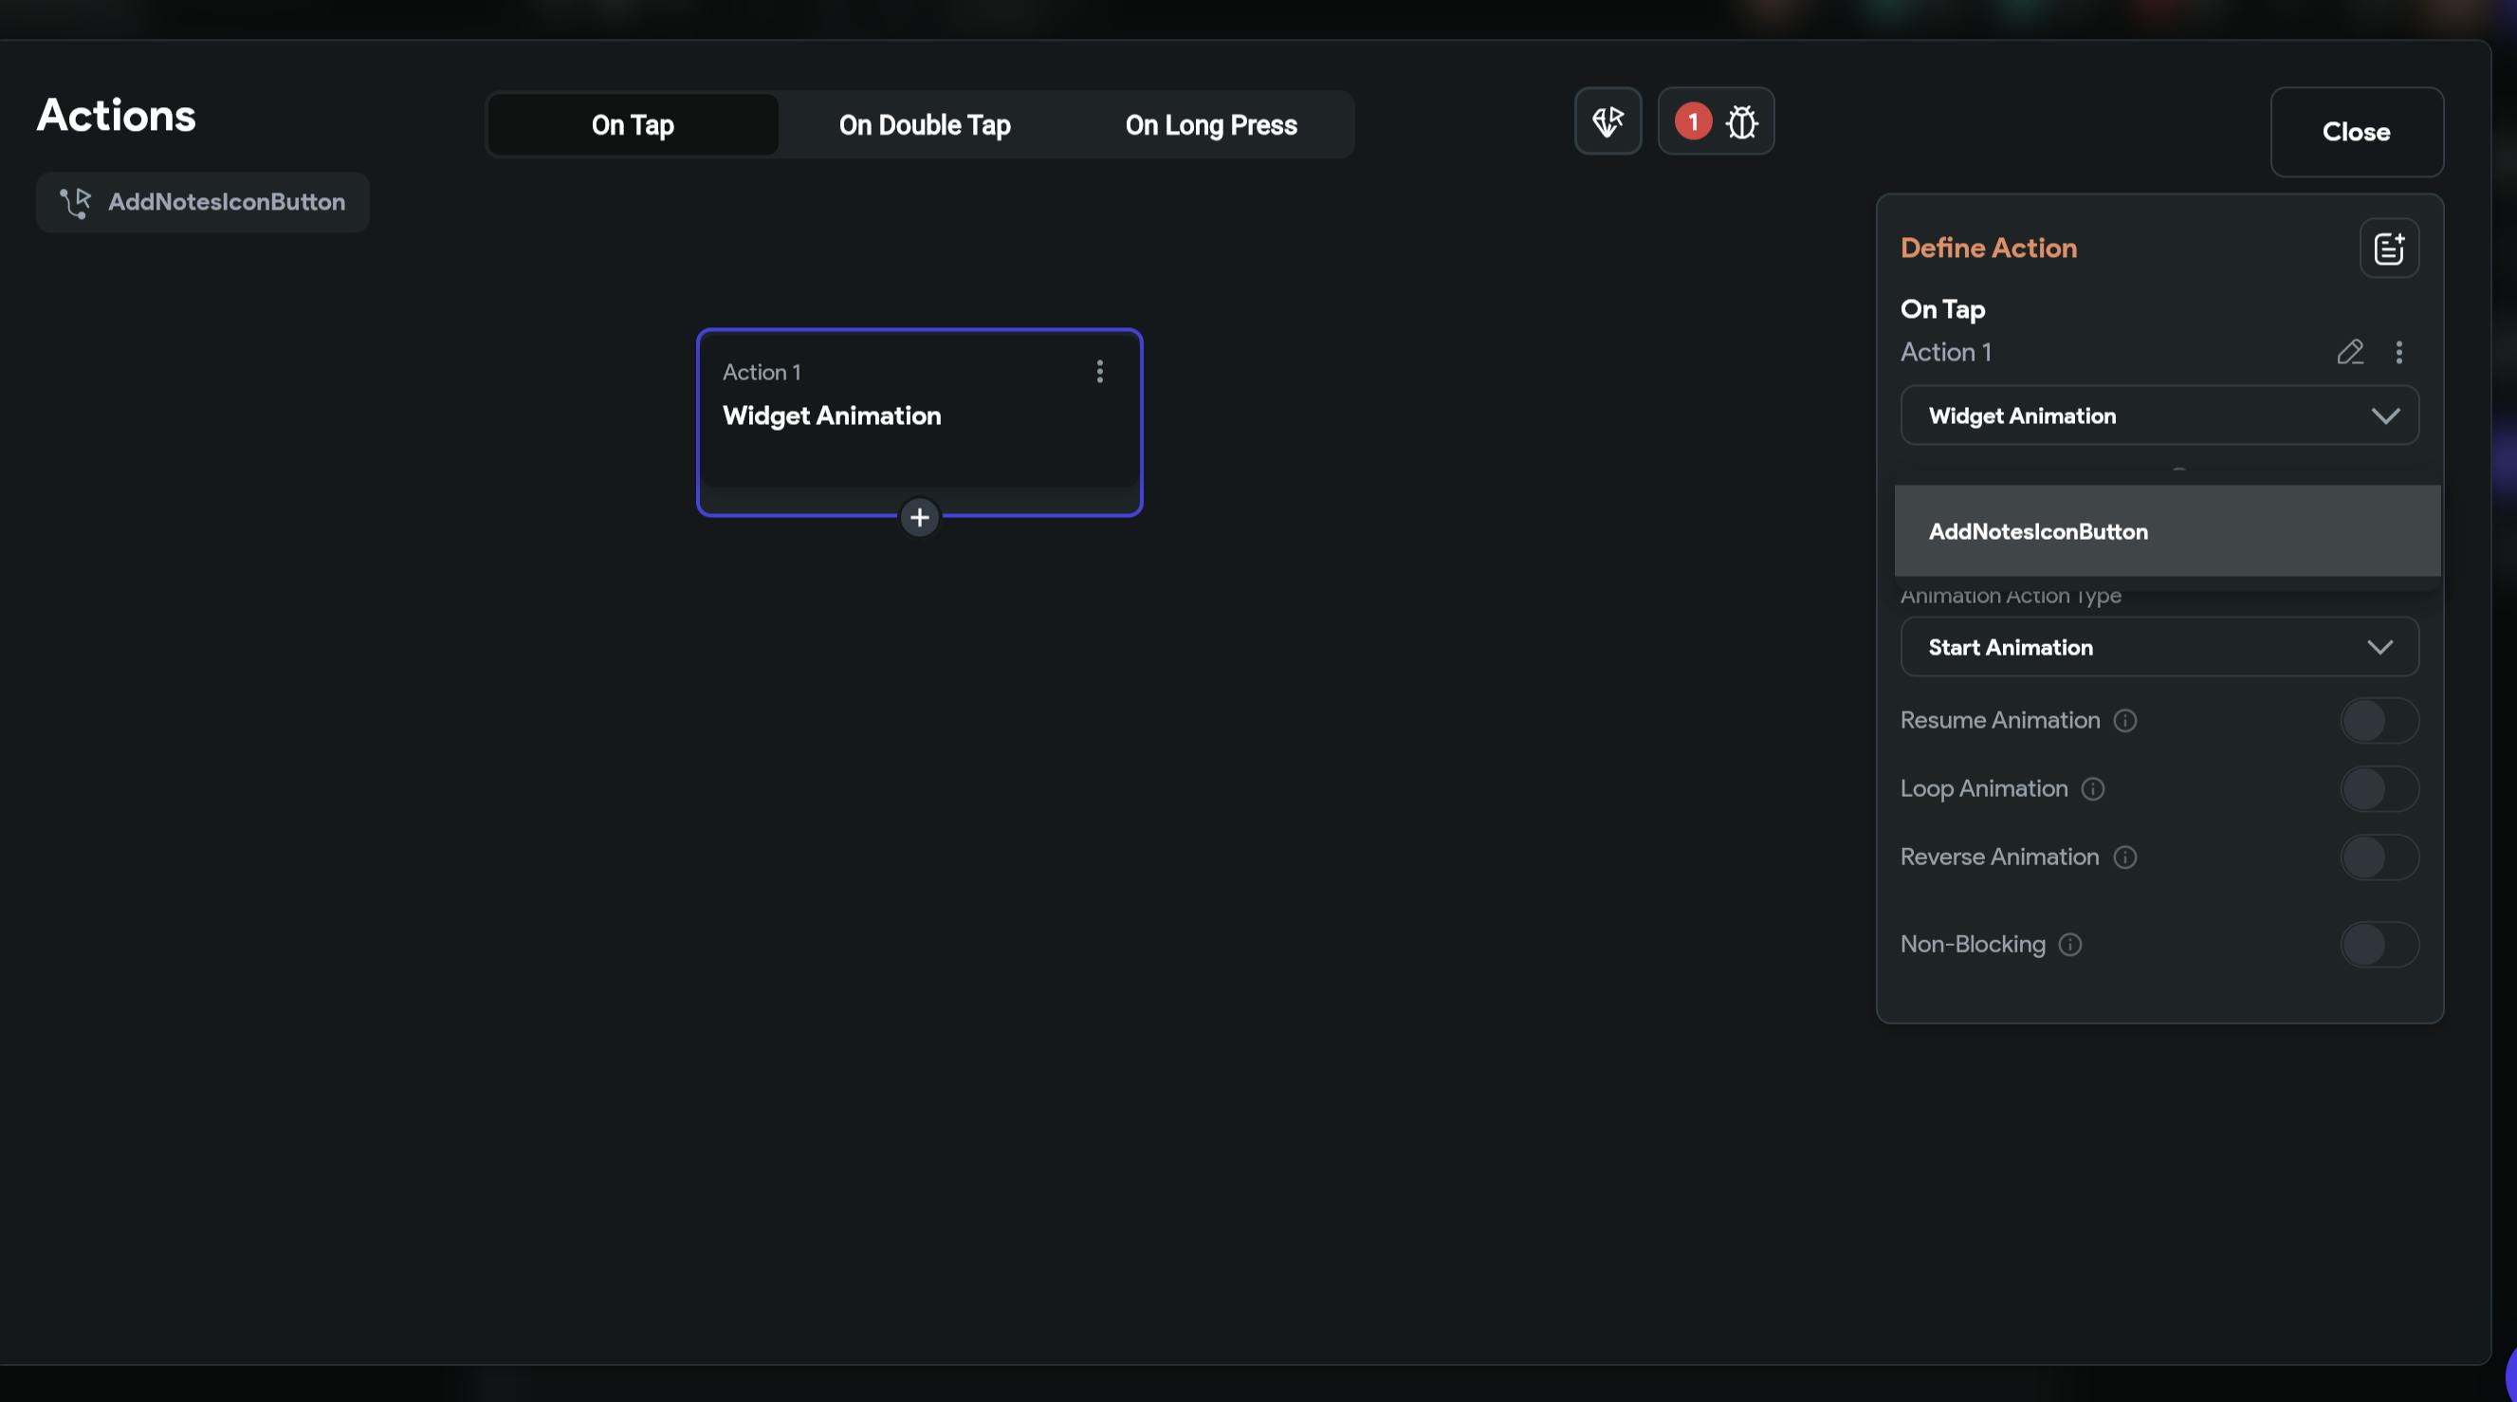Click the plus button below Action 1 card
The height and width of the screenshot is (1402, 2517).
pos(918,518)
